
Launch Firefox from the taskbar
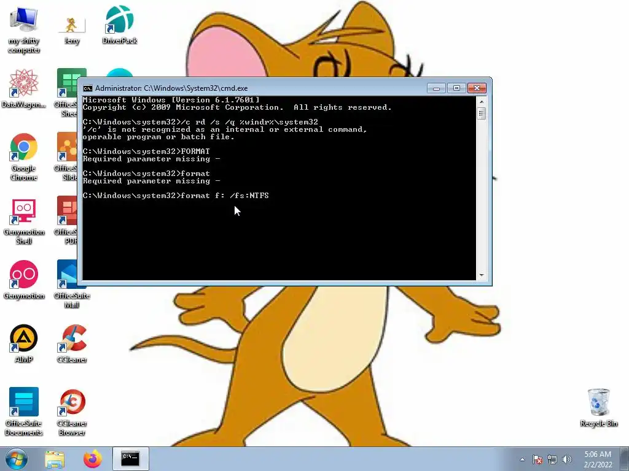(x=93, y=459)
